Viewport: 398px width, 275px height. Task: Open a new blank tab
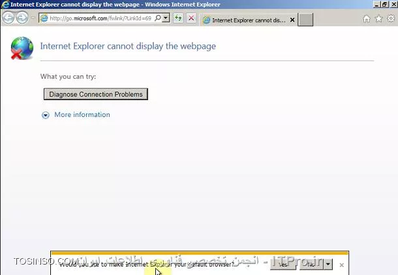pos(305,20)
